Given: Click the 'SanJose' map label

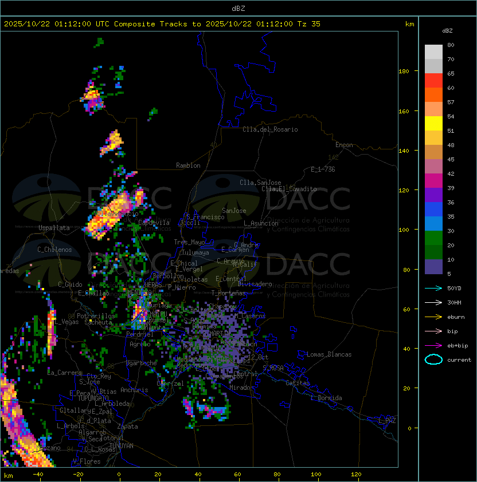Looking at the screenshot, I should [x=234, y=211].
